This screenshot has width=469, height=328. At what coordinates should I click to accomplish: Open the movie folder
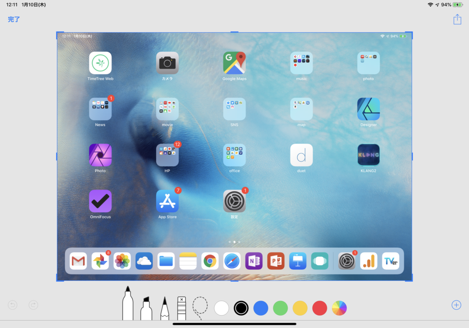pos(167,109)
